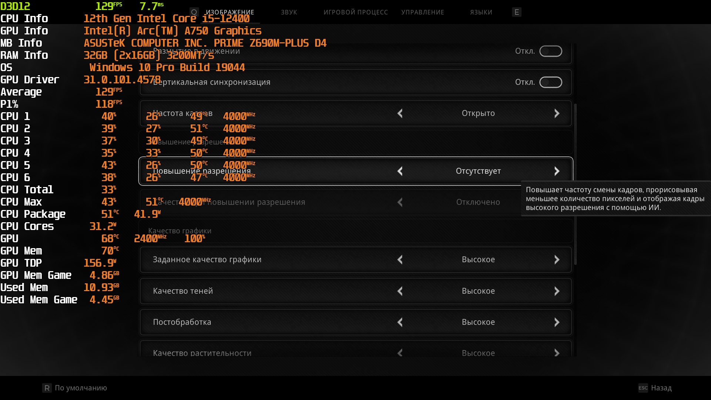
Task: Click right arrow for Постобработка
Action: pos(557,322)
